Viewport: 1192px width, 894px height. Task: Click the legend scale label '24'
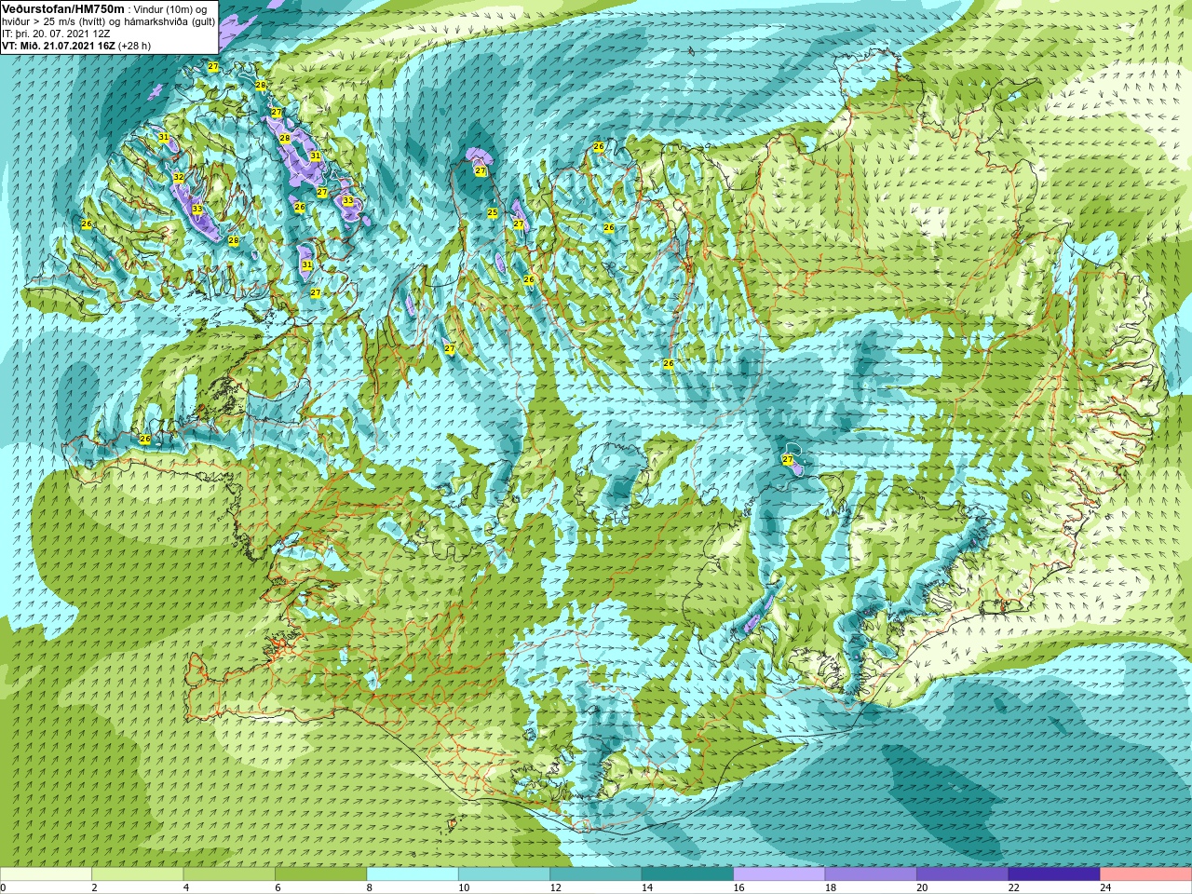[1105, 888]
